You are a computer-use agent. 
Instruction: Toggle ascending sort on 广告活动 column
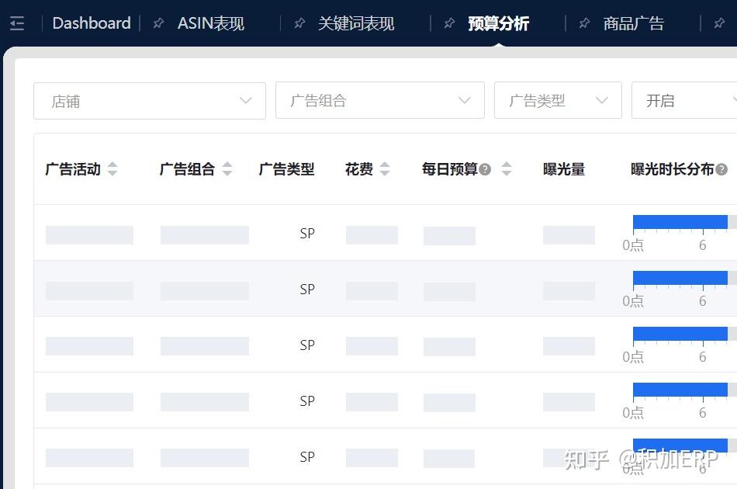[x=111, y=165]
